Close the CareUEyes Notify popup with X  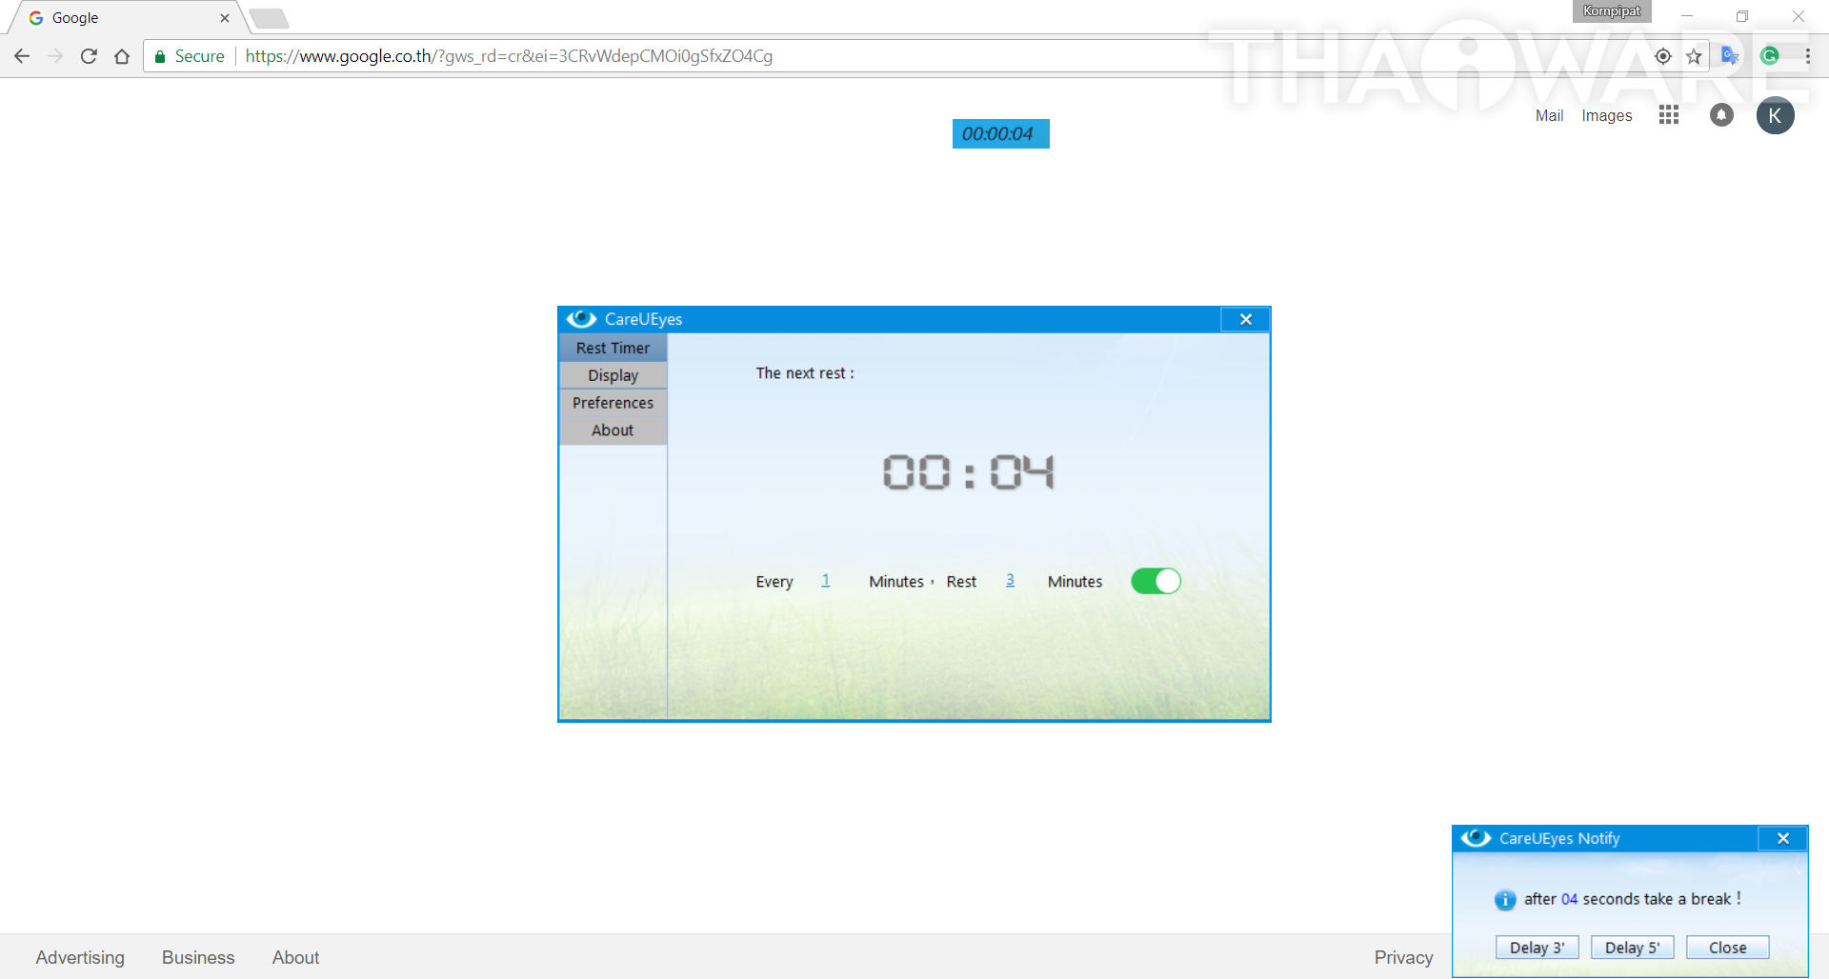point(1783,838)
